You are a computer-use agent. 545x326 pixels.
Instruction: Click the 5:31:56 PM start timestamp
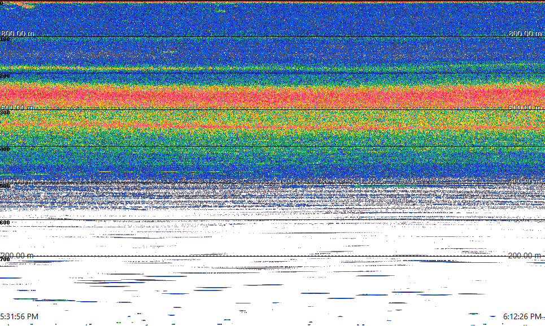point(19,316)
